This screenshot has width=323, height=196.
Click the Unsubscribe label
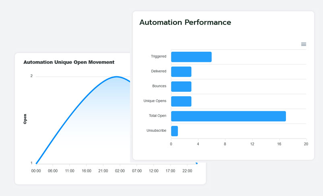[156, 131]
